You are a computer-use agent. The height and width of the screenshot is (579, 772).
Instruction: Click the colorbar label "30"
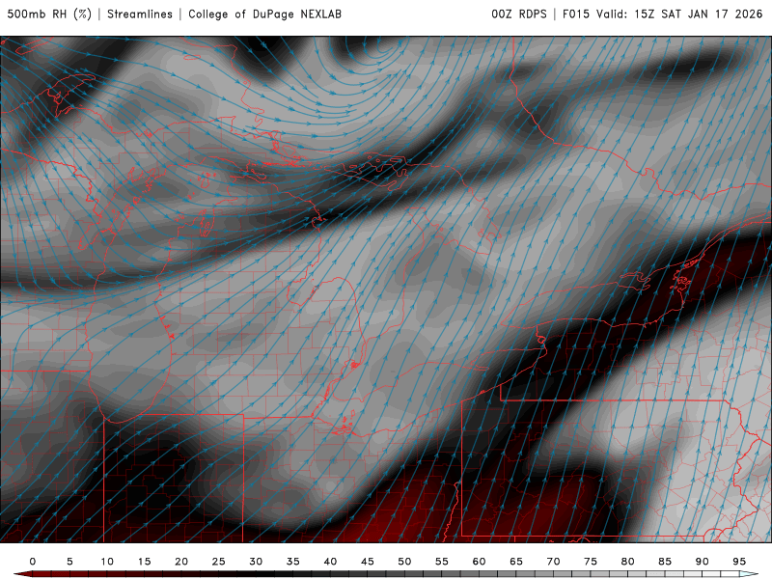256,562
